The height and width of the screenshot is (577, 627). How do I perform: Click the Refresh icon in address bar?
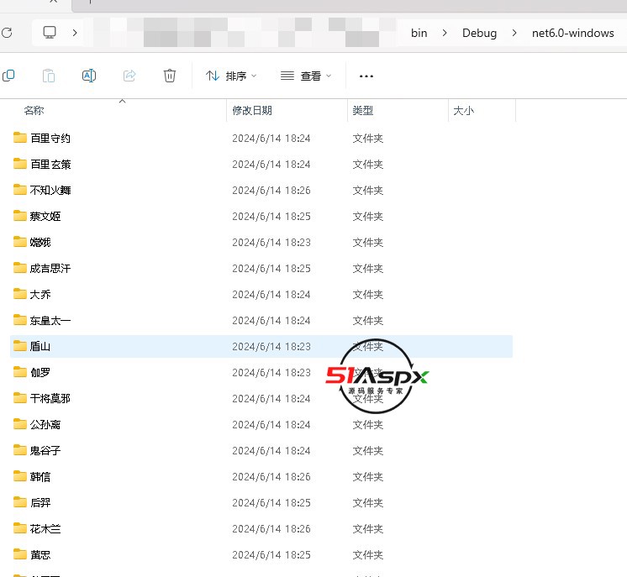click(7, 33)
